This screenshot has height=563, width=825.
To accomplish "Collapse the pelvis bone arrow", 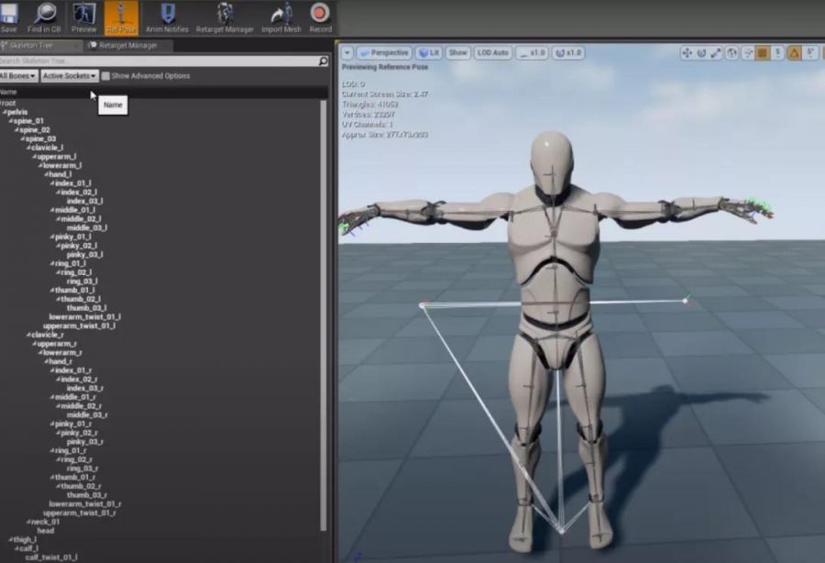I will (5, 112).
